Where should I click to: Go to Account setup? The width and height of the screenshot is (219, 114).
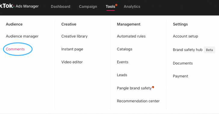click(x=185, y=36)
